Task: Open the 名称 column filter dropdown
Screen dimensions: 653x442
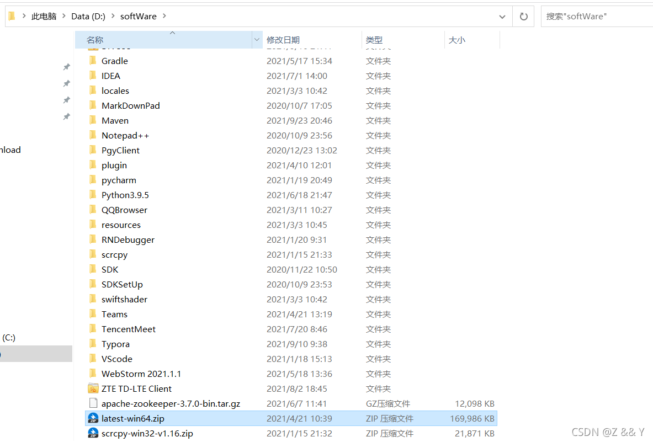Action: 257,40
